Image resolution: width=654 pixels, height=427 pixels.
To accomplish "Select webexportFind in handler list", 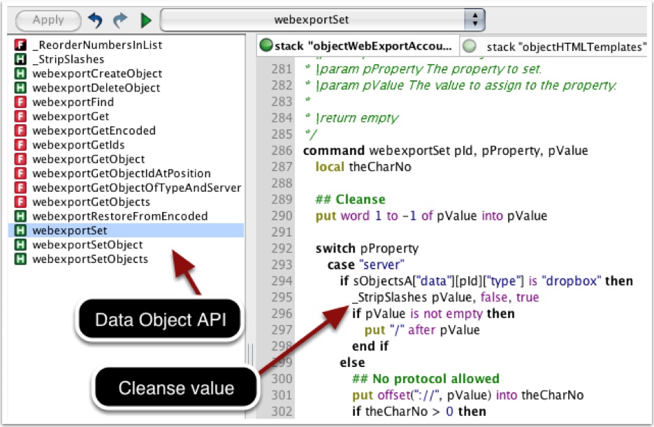I will (x=73, y=102).
